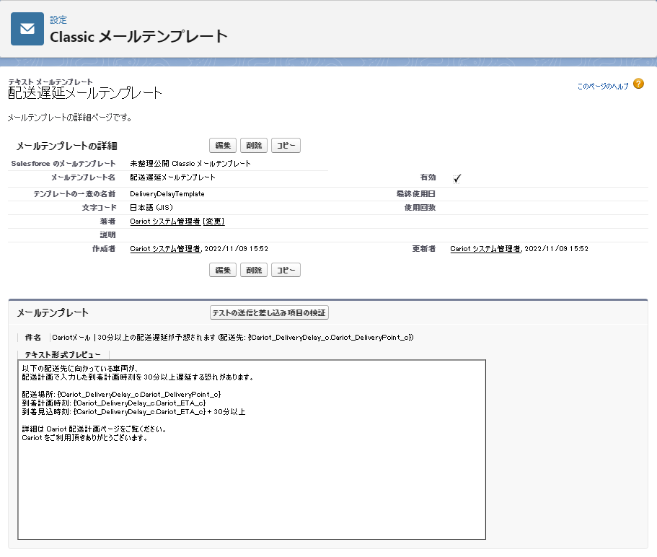
Task: Toggle the 有効 checkmark
Action: [457, 178]
